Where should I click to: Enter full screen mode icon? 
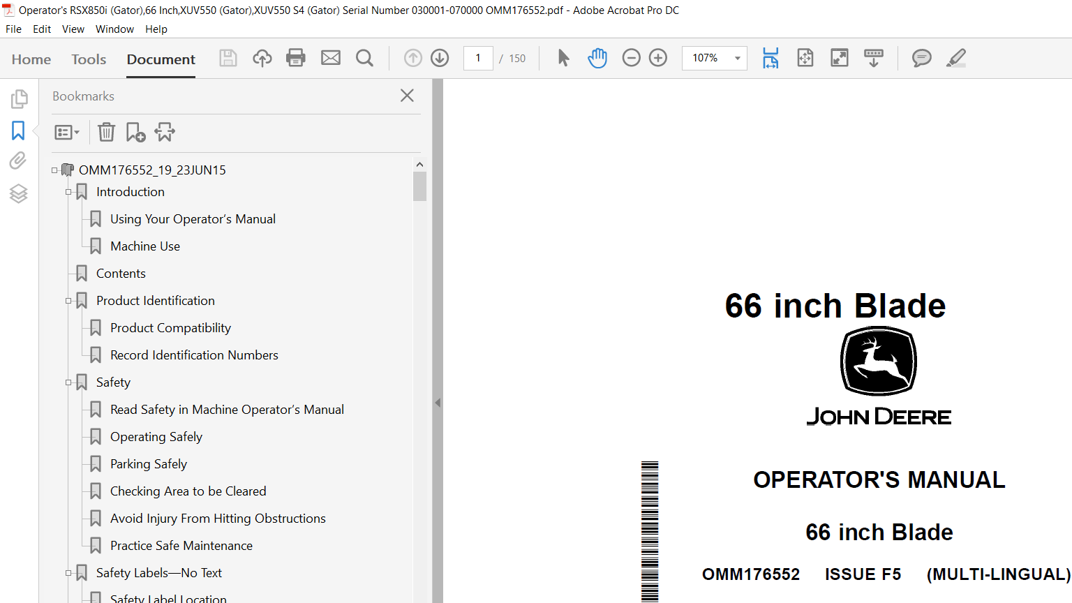840,58
